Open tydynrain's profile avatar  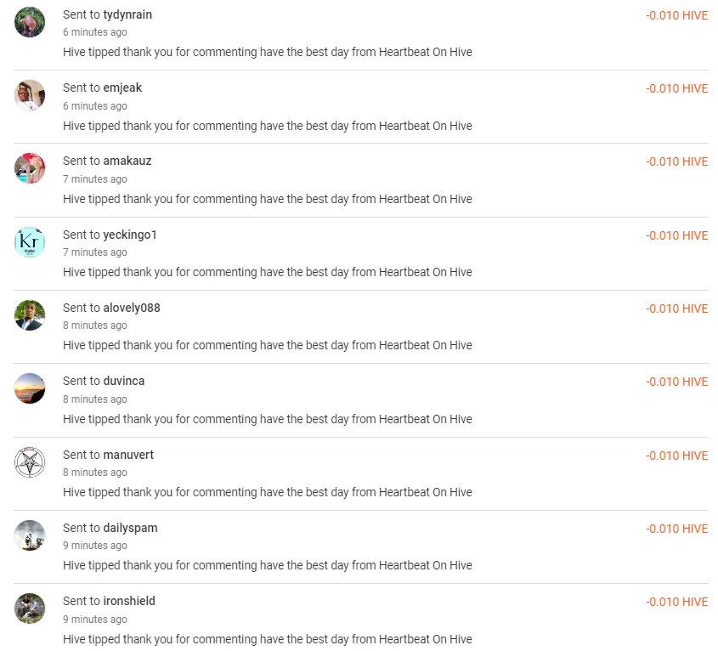(x=30, y=23)
